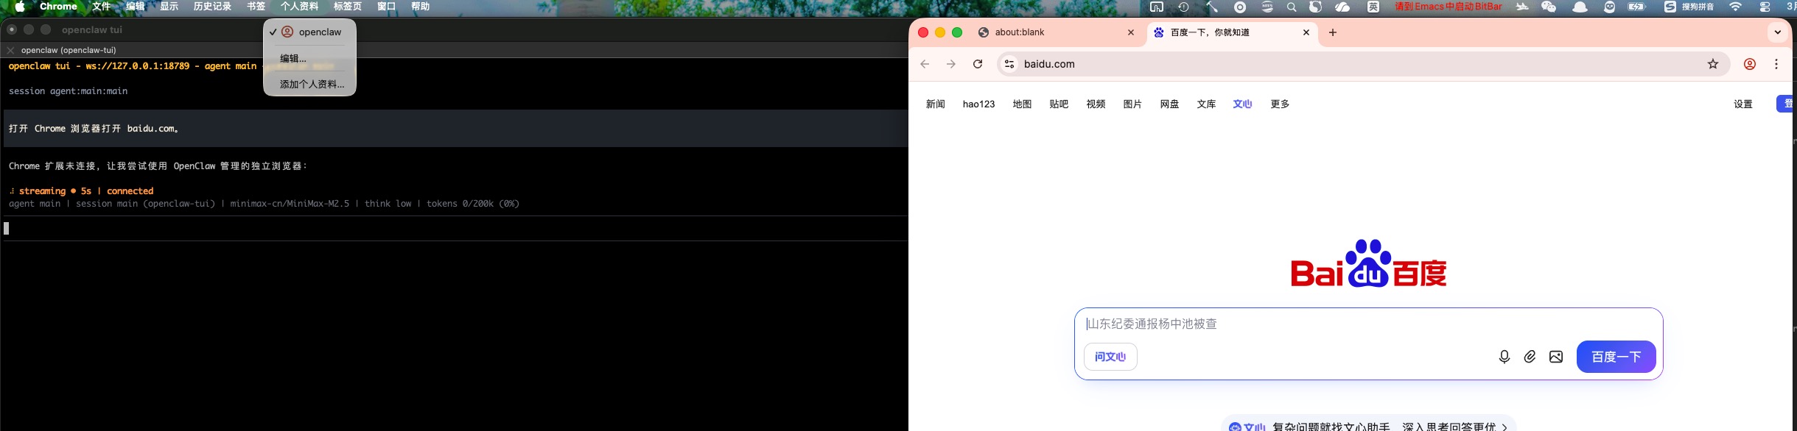The width and height of the screenshot is (1797, 431).
Task: Open Baidu 设置 settings link
Action: [1742, 104]
